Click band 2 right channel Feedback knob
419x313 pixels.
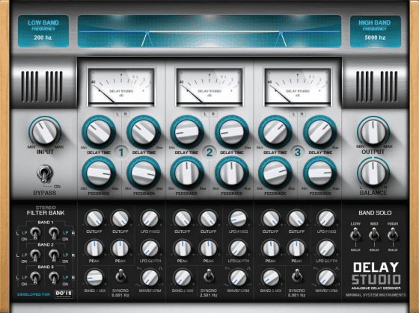(232, 173)
